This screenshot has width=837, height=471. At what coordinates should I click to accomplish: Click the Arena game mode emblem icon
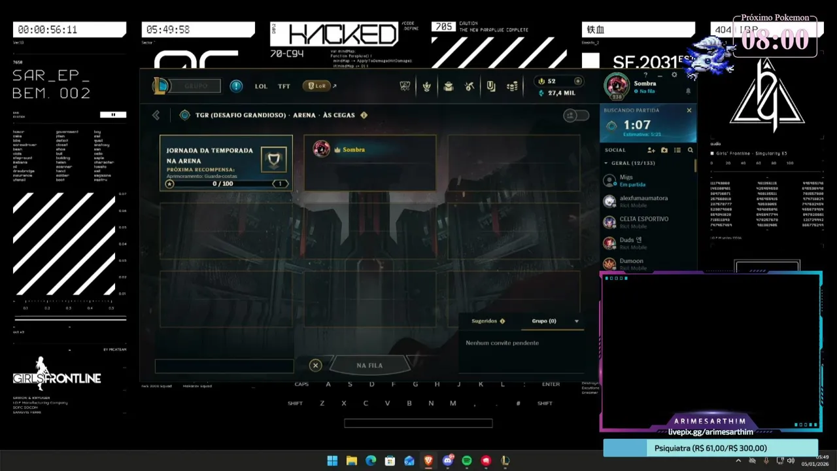(x=184, y=115)
